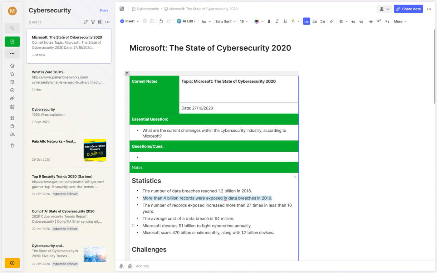Image resolution: width=437 pixels, height=273 pixels.
Task: Click the table handle above Cornell Notes
Action: 127,73
